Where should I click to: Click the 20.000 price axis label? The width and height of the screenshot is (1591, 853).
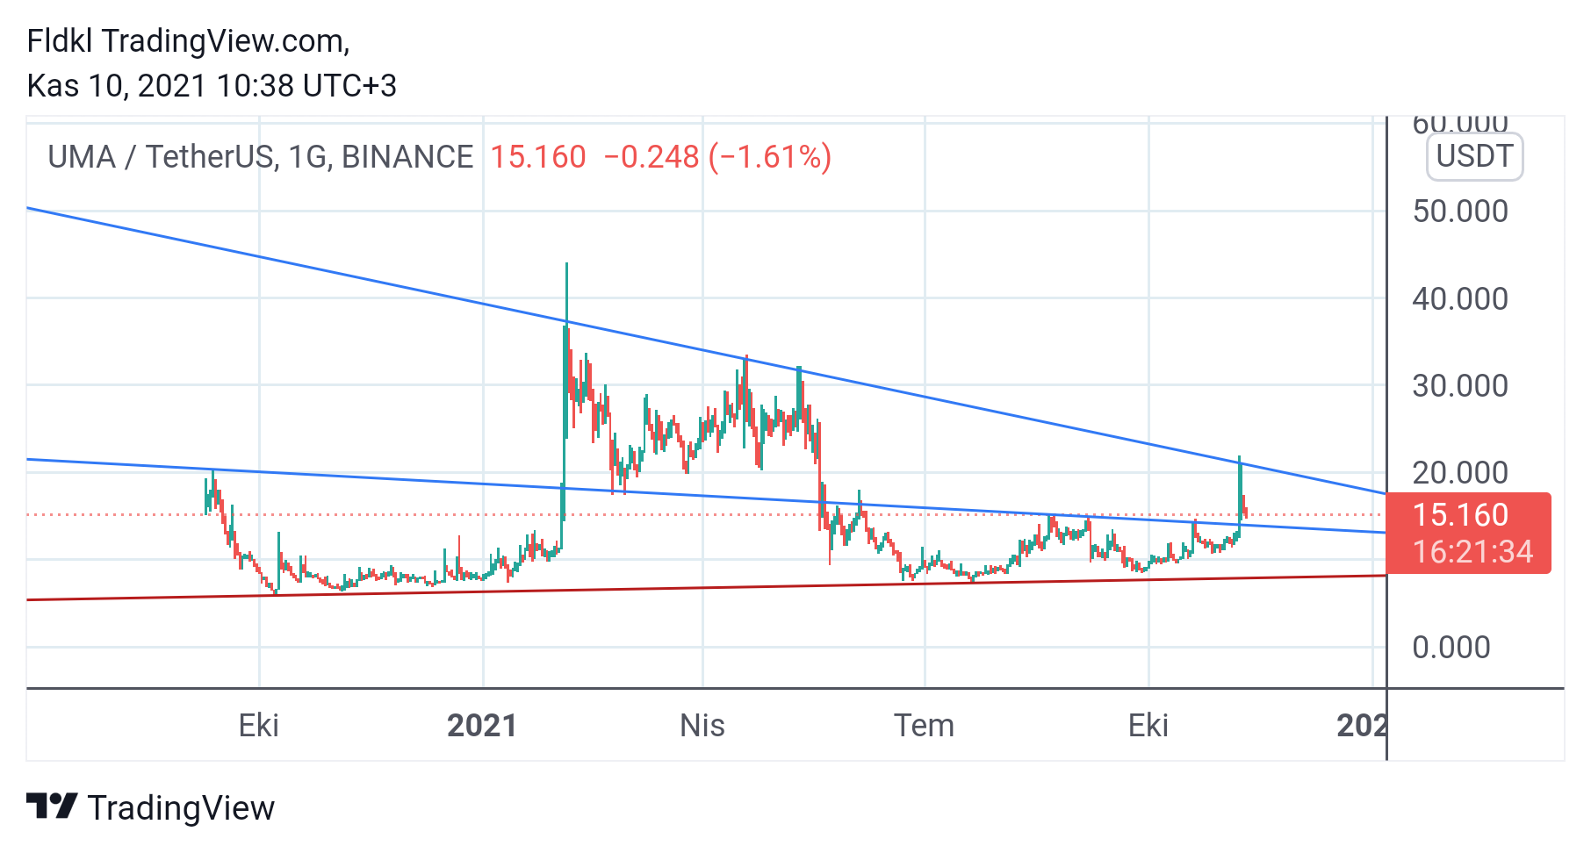[1460, 473]
